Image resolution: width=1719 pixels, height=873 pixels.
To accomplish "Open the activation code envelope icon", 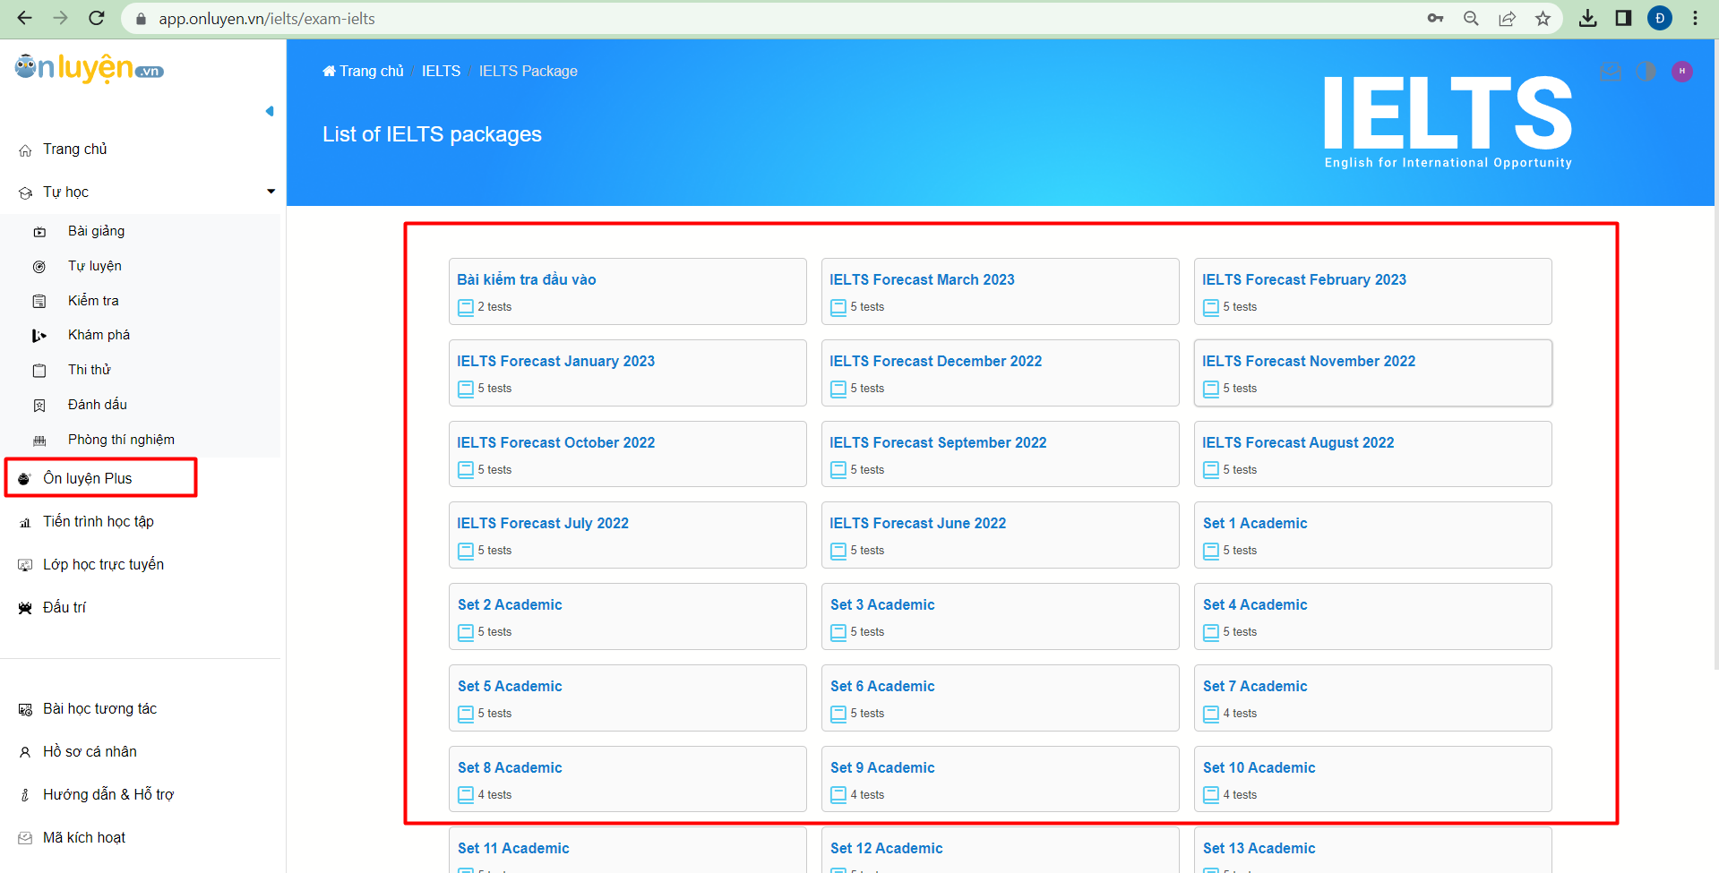I will pyautogui.click(x=1611, y=72).
